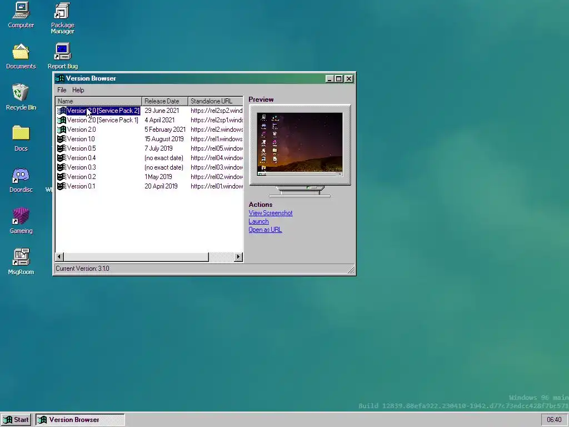Click the Version Browser title bar icon

point(60,78)
